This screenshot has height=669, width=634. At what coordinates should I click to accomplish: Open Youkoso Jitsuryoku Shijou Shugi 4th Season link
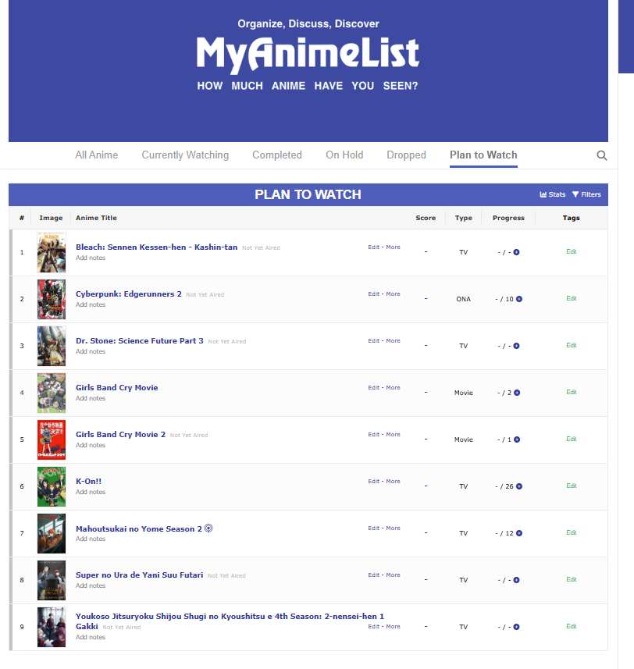[230, 621]
